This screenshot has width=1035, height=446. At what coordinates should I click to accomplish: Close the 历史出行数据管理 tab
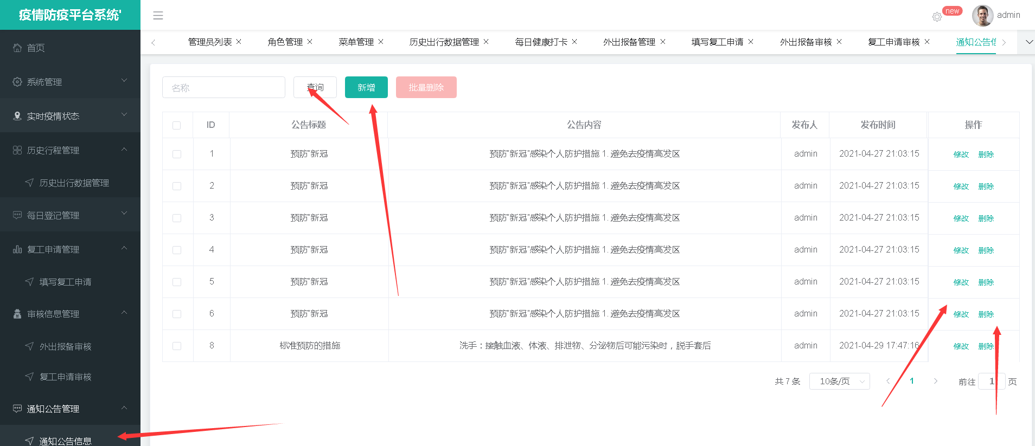click(x=486, y=42)
